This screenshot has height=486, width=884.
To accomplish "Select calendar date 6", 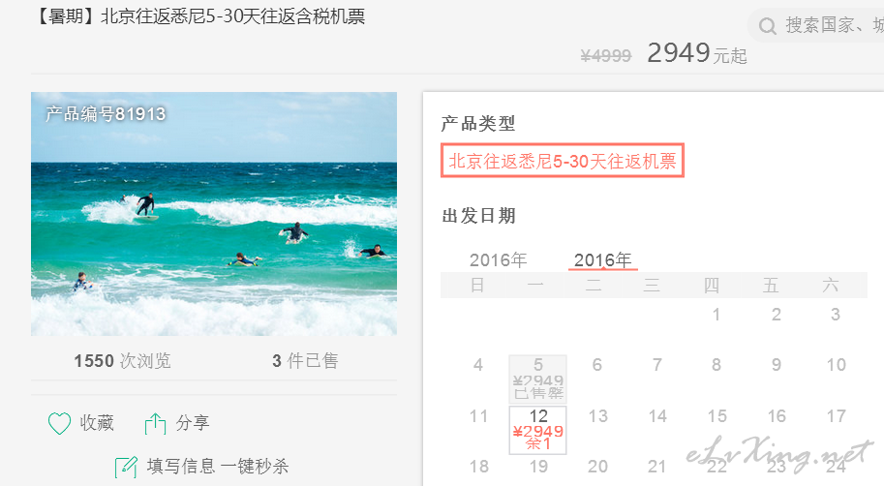I will (597, 365).
